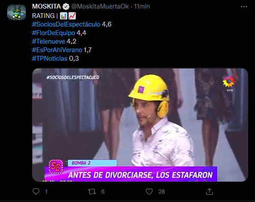Screen dimensions: 255x202
Task: Like the tweet with heart icon
Action: pyautogui.click(x=149, y=192)
